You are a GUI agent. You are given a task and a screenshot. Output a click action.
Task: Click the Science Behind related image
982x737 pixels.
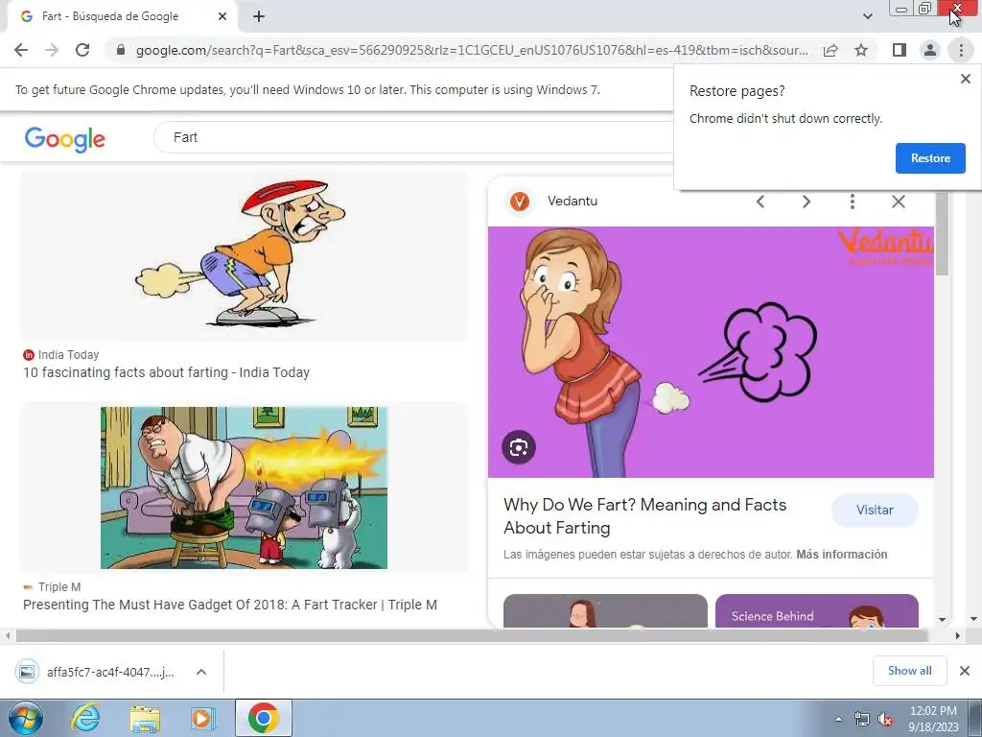817,611
